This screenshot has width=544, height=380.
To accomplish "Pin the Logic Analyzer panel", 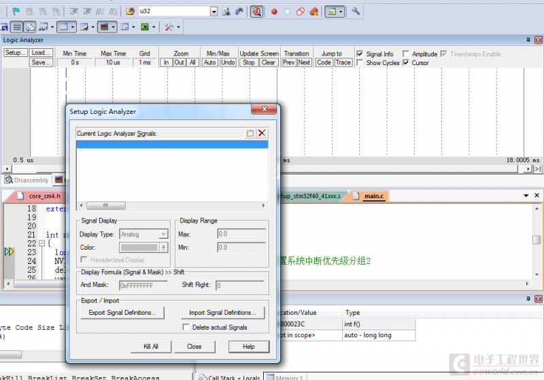I will [528, 40].
